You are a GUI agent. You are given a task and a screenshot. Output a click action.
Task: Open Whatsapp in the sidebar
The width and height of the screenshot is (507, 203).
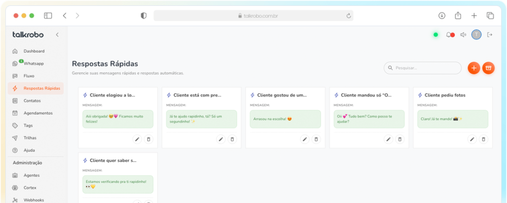coord(34,63)
